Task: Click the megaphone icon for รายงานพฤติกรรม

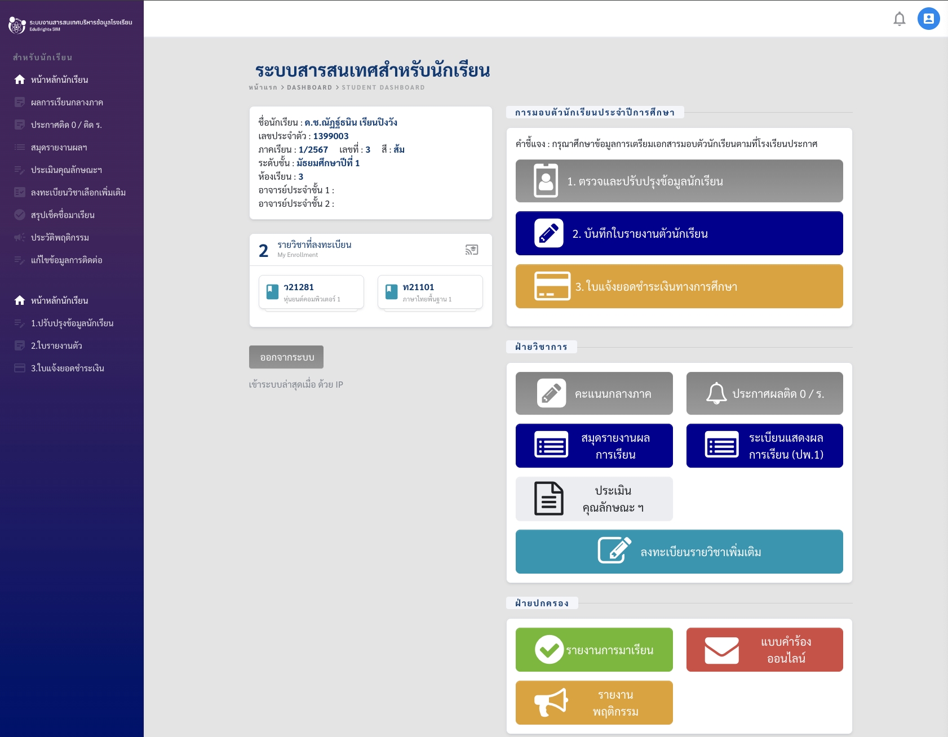Action: point(551,702)
